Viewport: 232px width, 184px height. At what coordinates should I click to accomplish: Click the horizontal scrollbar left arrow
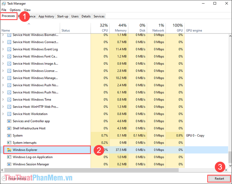point(2,170)
